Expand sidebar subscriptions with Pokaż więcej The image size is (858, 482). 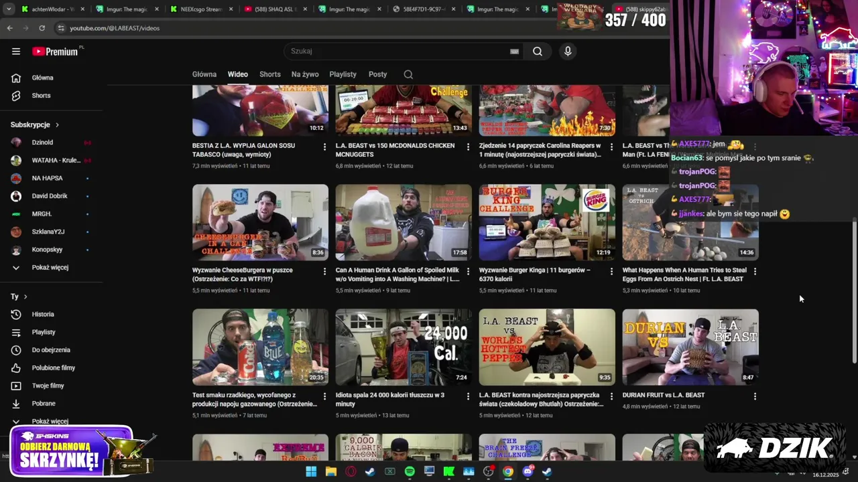52,267
